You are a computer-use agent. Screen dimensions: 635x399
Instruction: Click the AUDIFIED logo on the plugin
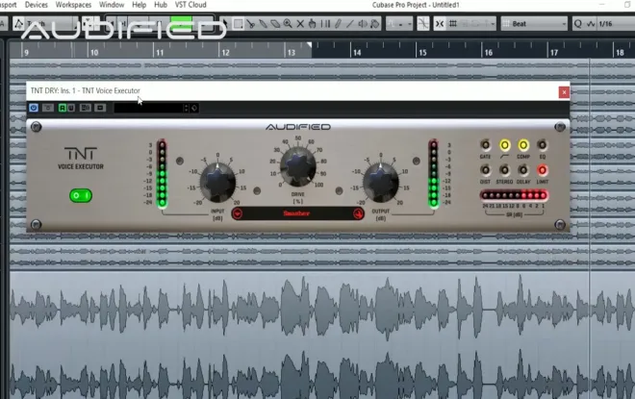pos(298,127)
